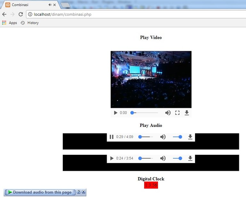Mute tab via speaker icon on Combinasi tab

tap(50, 5)
